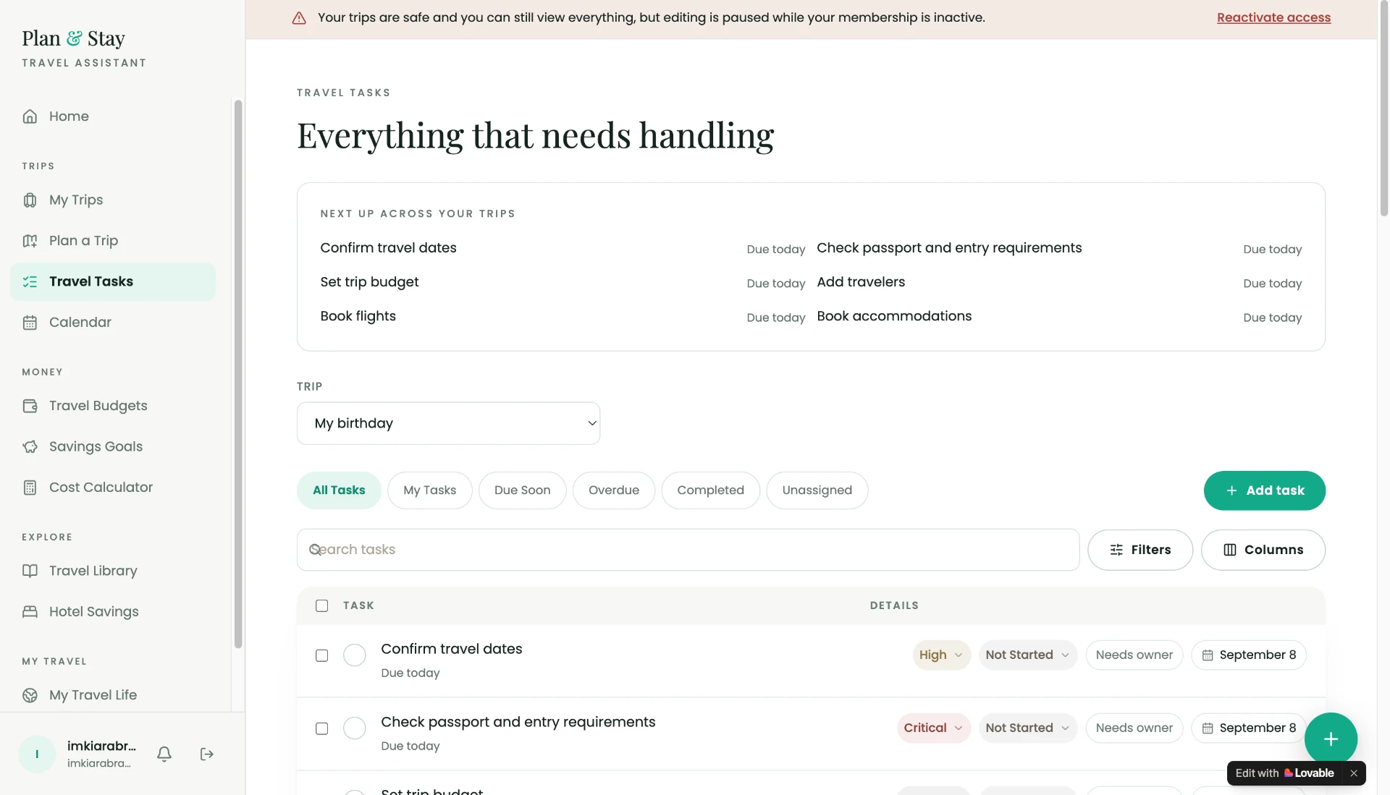
Task: Check the Confirm travel dates row checkbox
Action: pyautogui.click(x=322, y=655)
